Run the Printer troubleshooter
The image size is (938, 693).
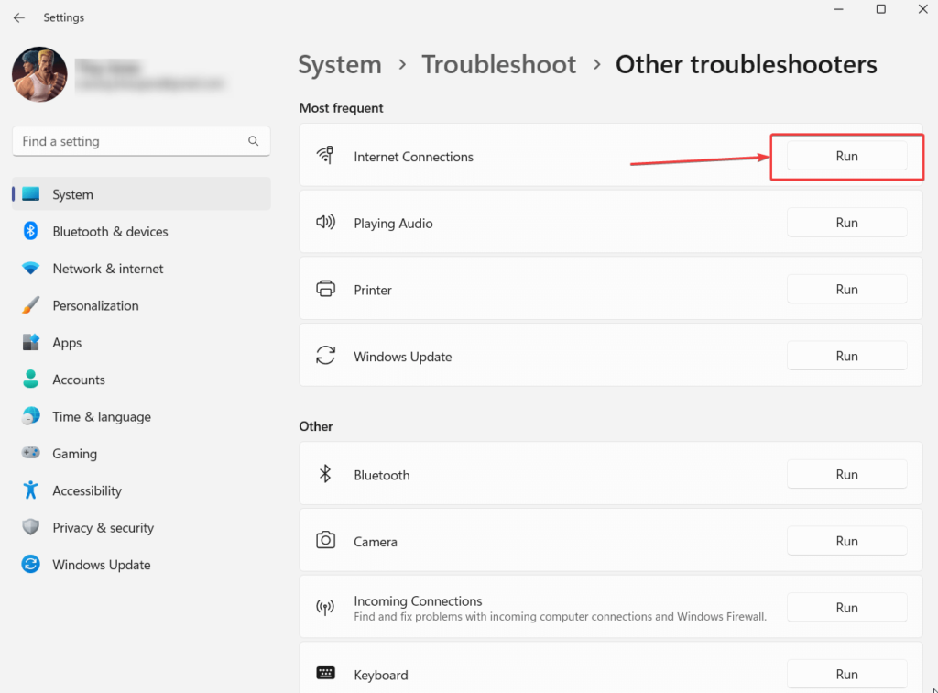846,289
